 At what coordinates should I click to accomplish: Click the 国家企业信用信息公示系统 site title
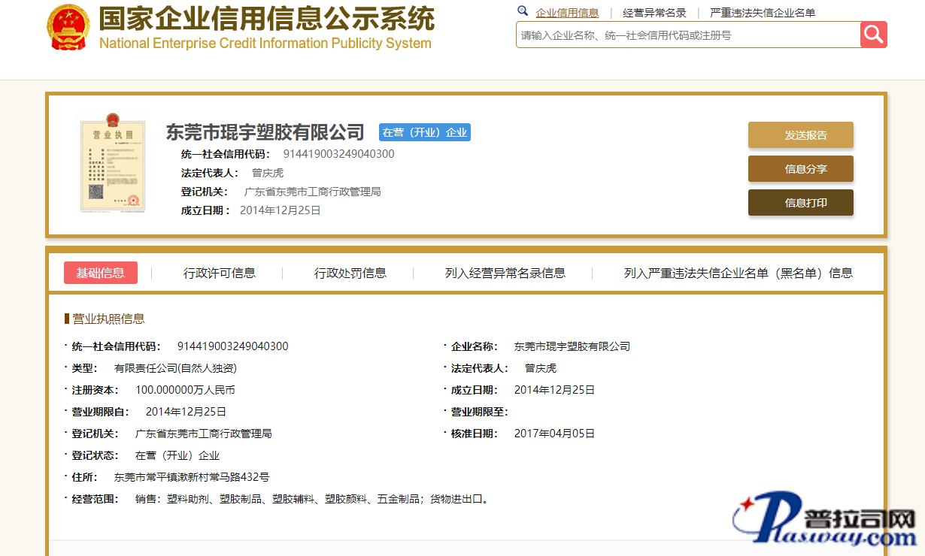click(x=266, y=19)
